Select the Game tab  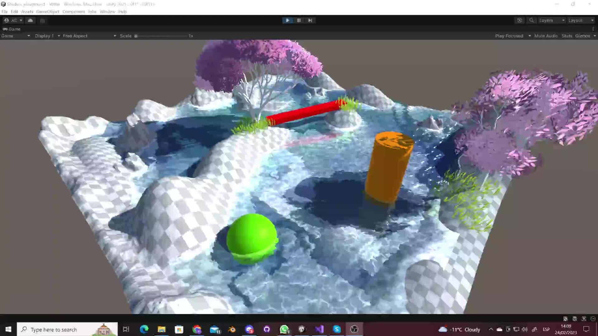coord(12,29)
